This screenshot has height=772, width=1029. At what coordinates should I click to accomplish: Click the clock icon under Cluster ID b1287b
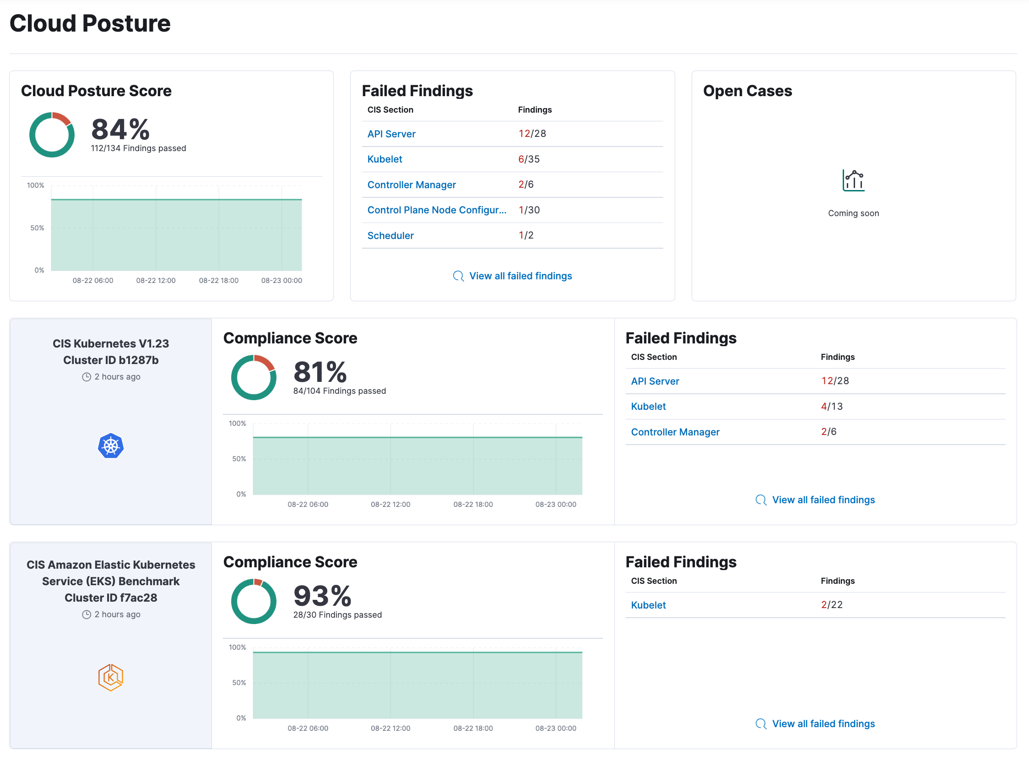point(87,377)
